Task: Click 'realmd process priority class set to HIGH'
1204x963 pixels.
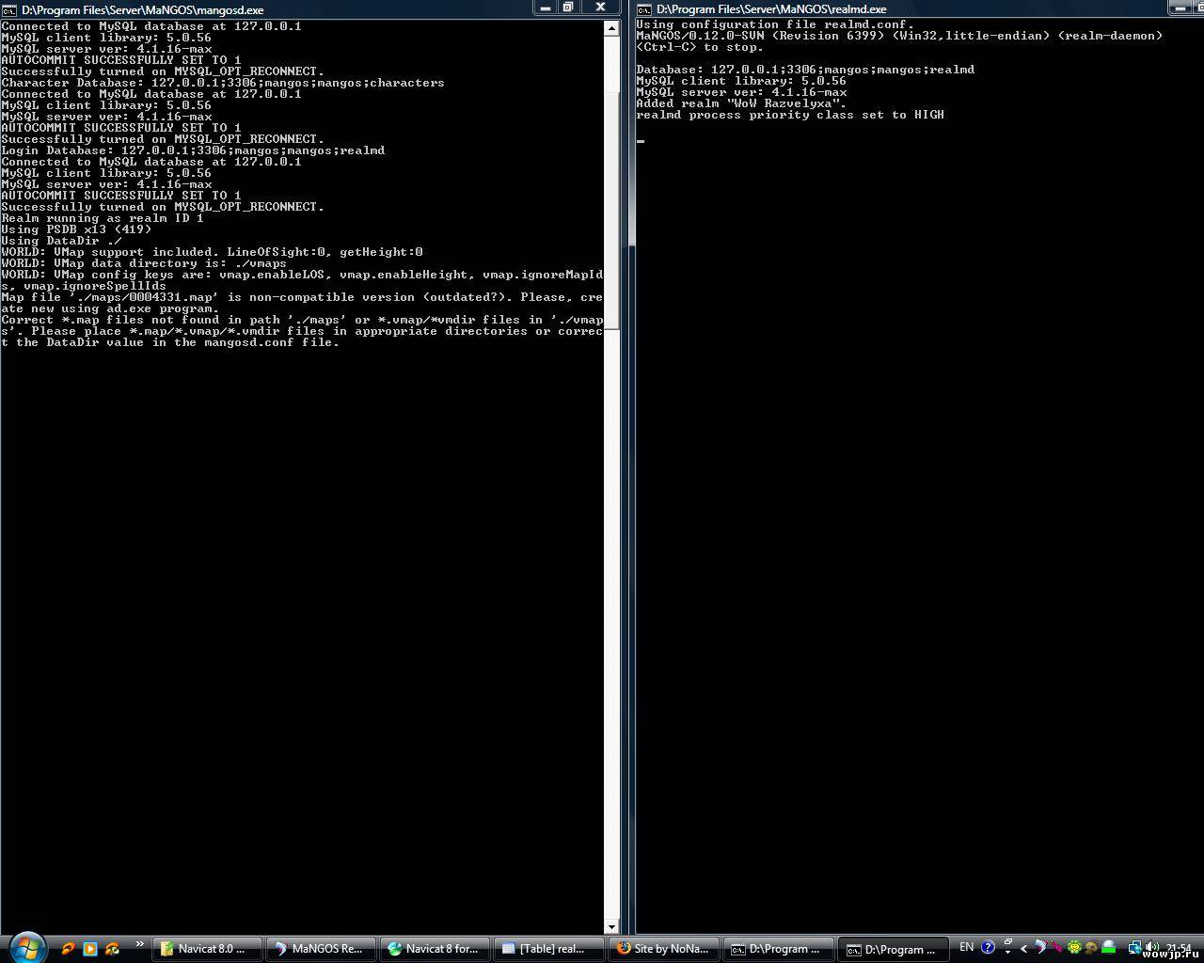Action: click(x=790, y=115)
